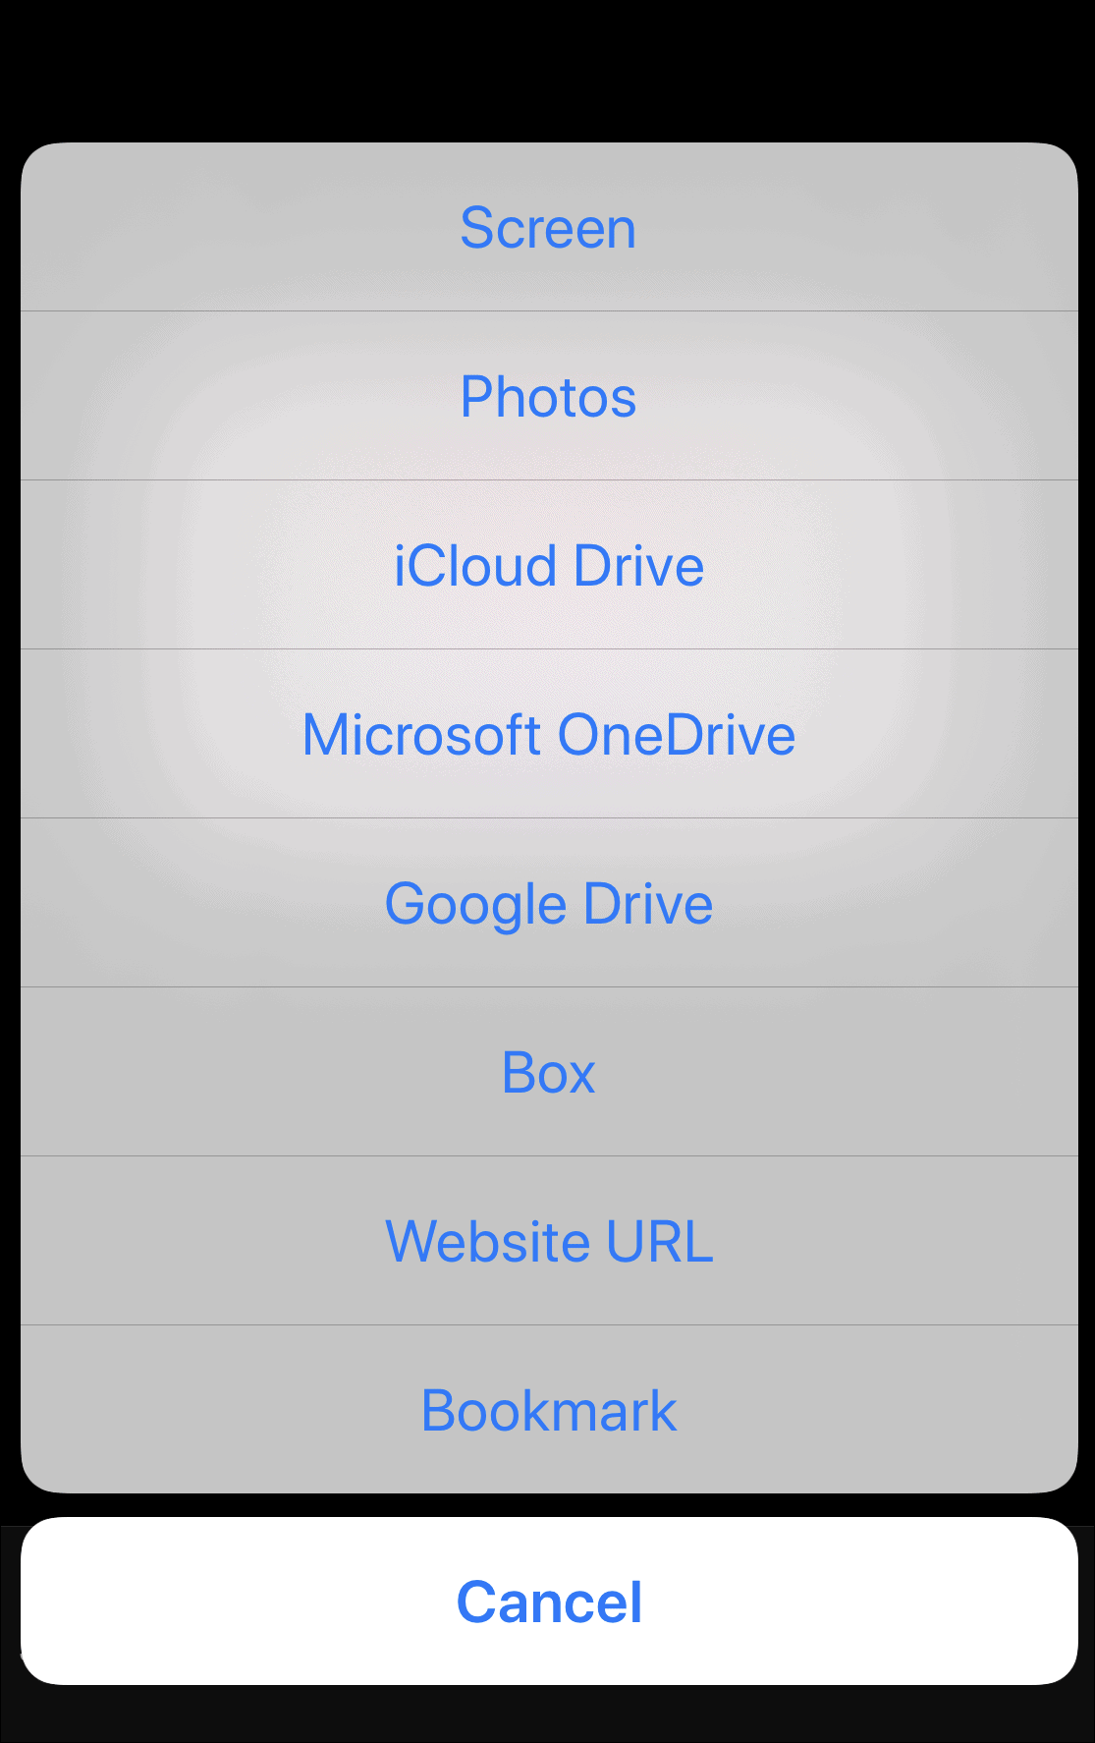The width and height of the screenshot is (1095, 1743).
Task: Select Photos as the source
Action: pos(549,396)
